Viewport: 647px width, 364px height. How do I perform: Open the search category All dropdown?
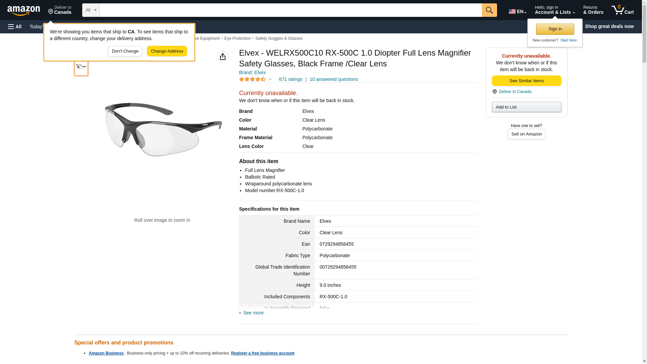[91, 10]
